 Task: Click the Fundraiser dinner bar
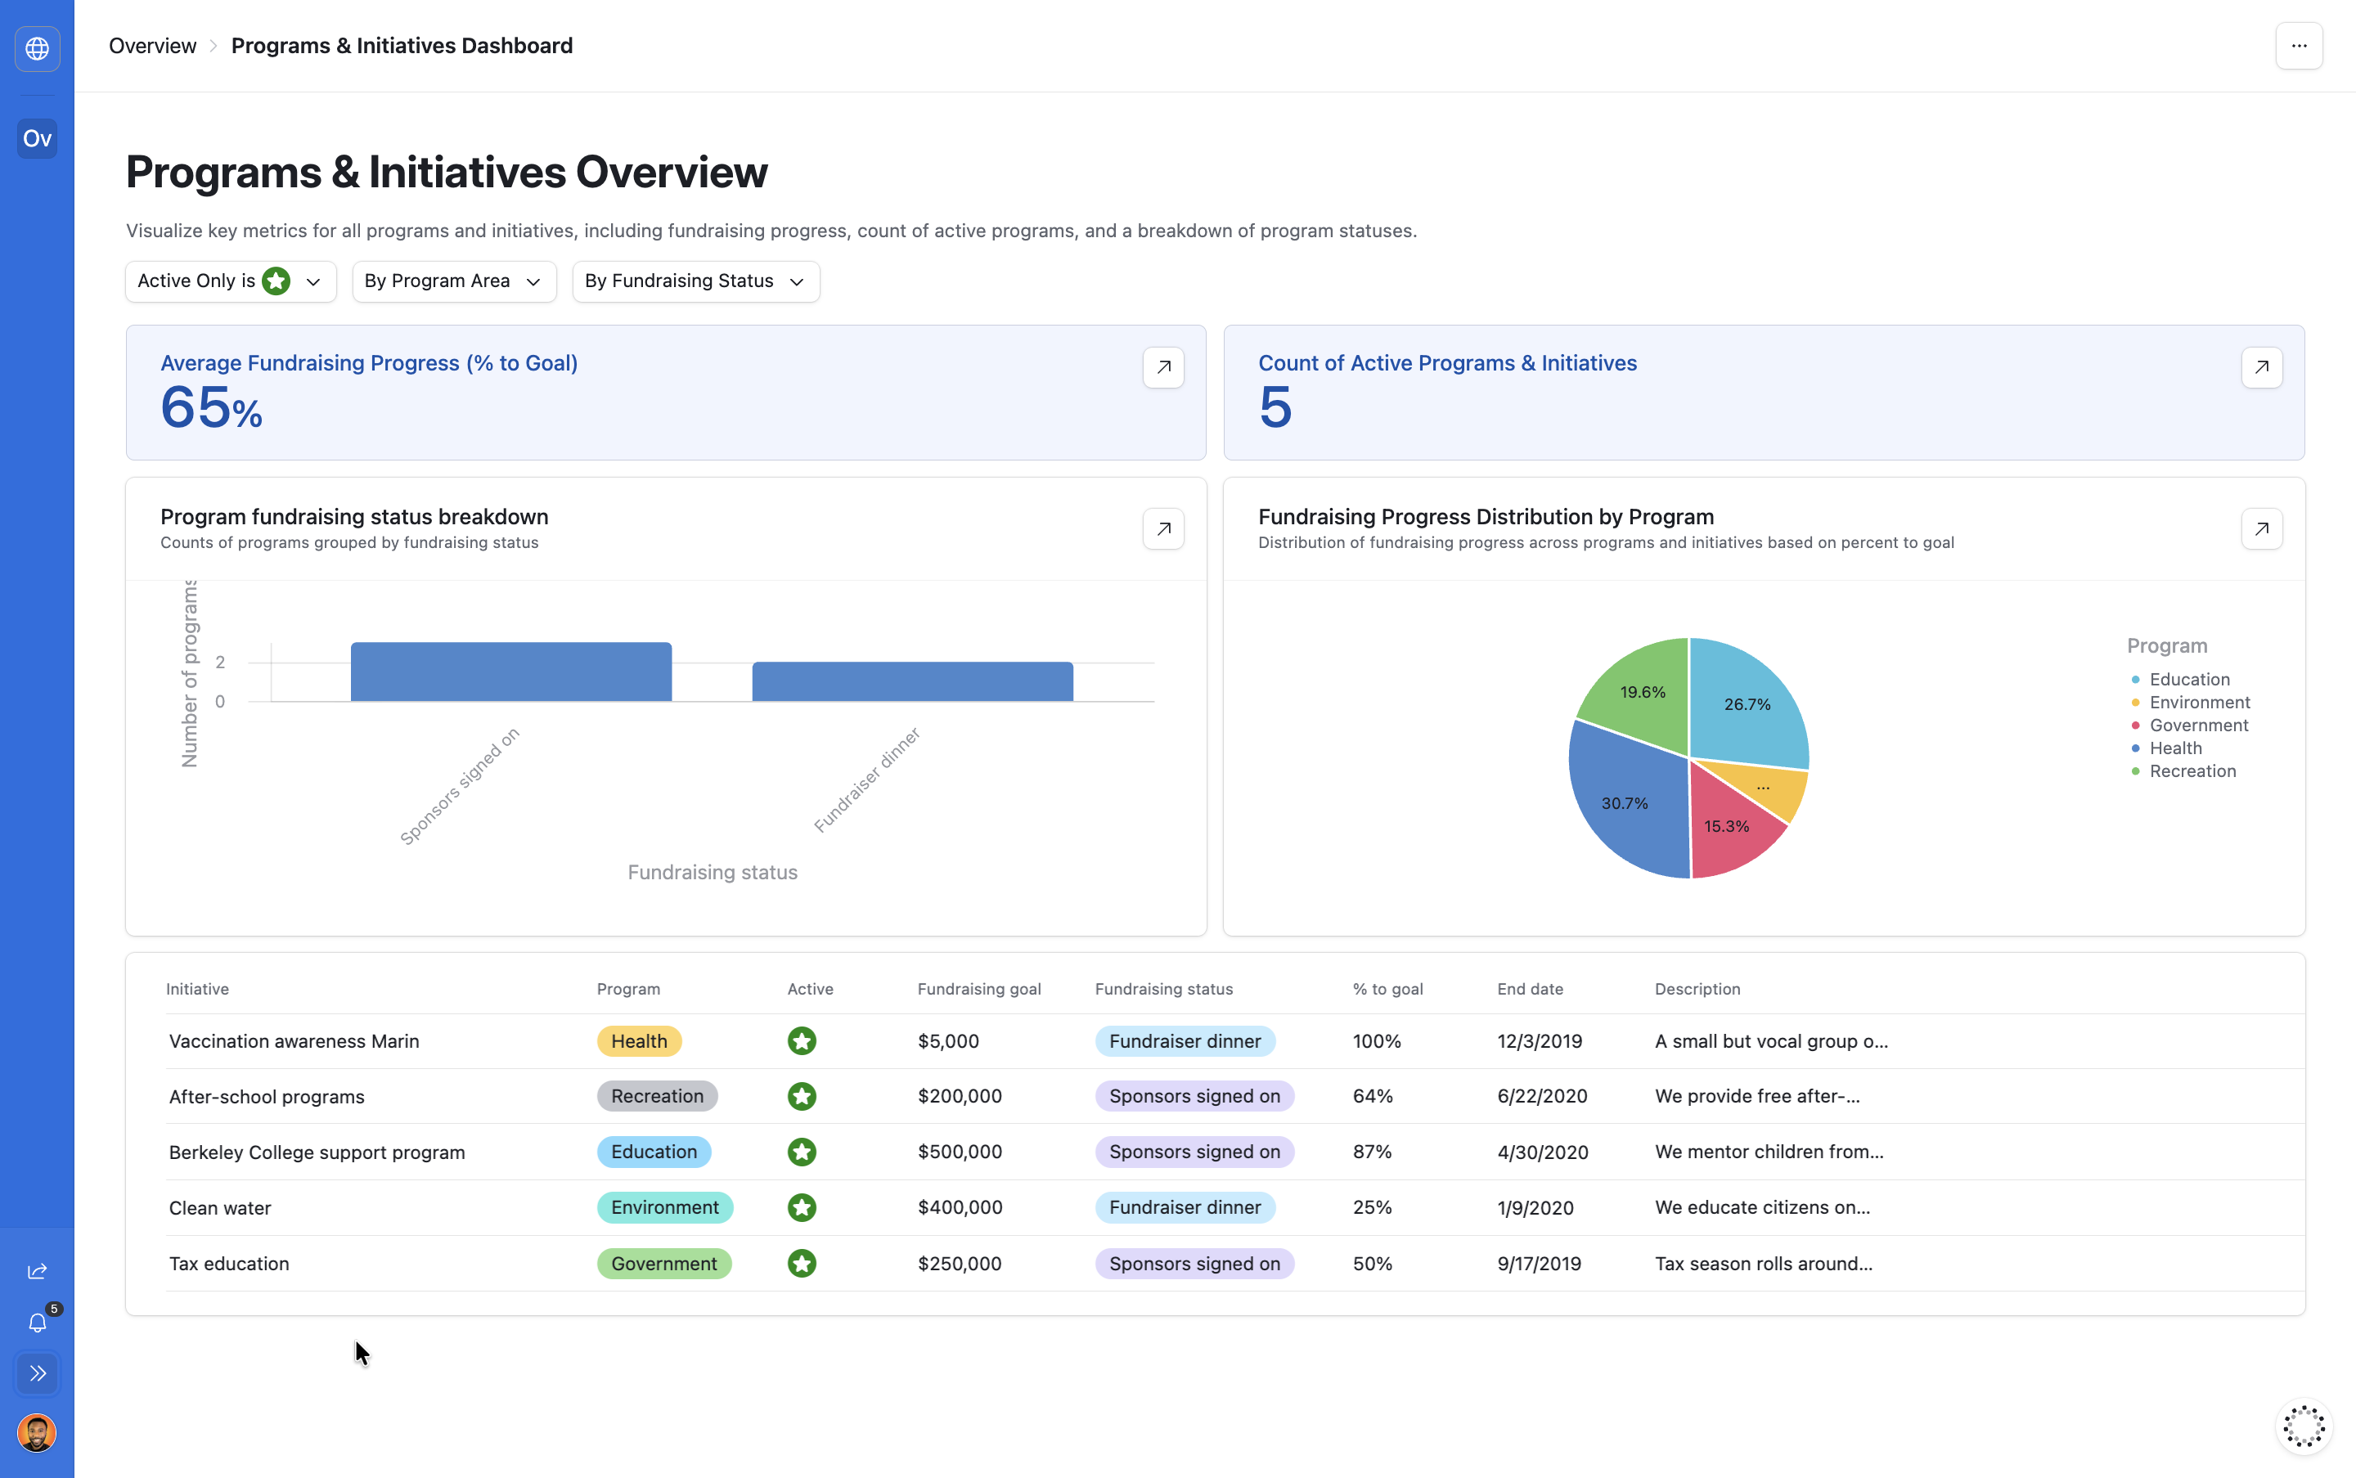point(912,681)
